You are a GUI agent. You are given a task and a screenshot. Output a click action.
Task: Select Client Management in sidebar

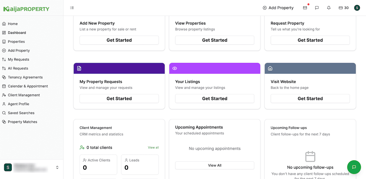[24, 95]
